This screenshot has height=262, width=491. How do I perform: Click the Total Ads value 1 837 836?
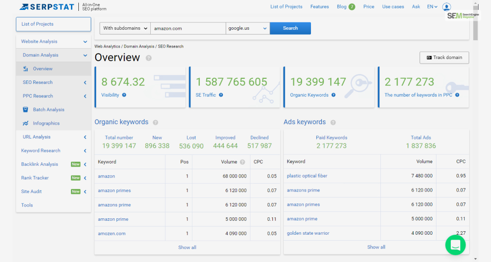click(x=421, y=146)
